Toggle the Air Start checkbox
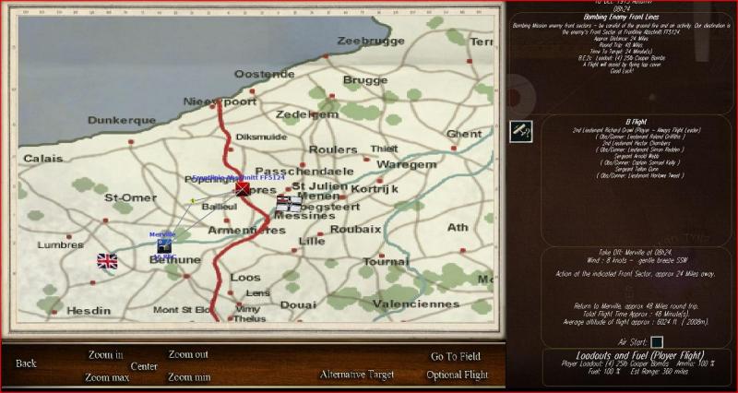The width and height of the screenshot is (738, 393). [657, 342]
